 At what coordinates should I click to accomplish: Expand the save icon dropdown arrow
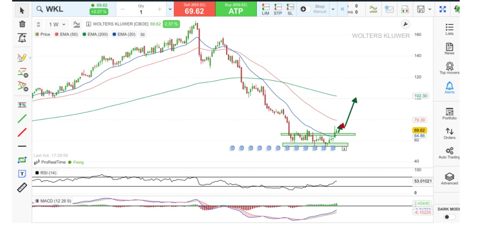[430, 9]
